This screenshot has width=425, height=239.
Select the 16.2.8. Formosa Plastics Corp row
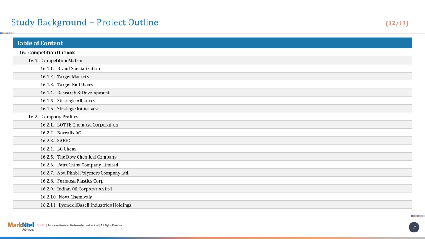212,181
